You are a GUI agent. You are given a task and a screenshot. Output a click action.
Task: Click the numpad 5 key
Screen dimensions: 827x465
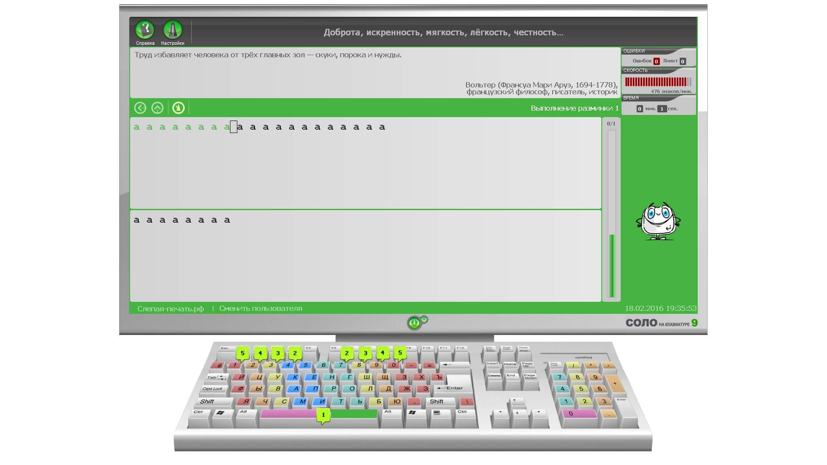pyautogui.click(x=581, y=388)
